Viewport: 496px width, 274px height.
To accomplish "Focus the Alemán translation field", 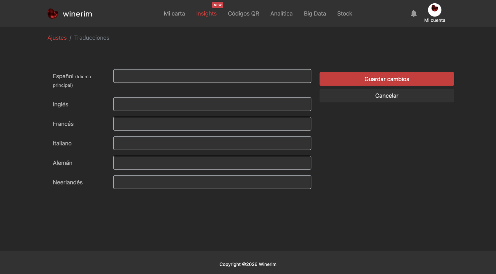I will 212,163.
